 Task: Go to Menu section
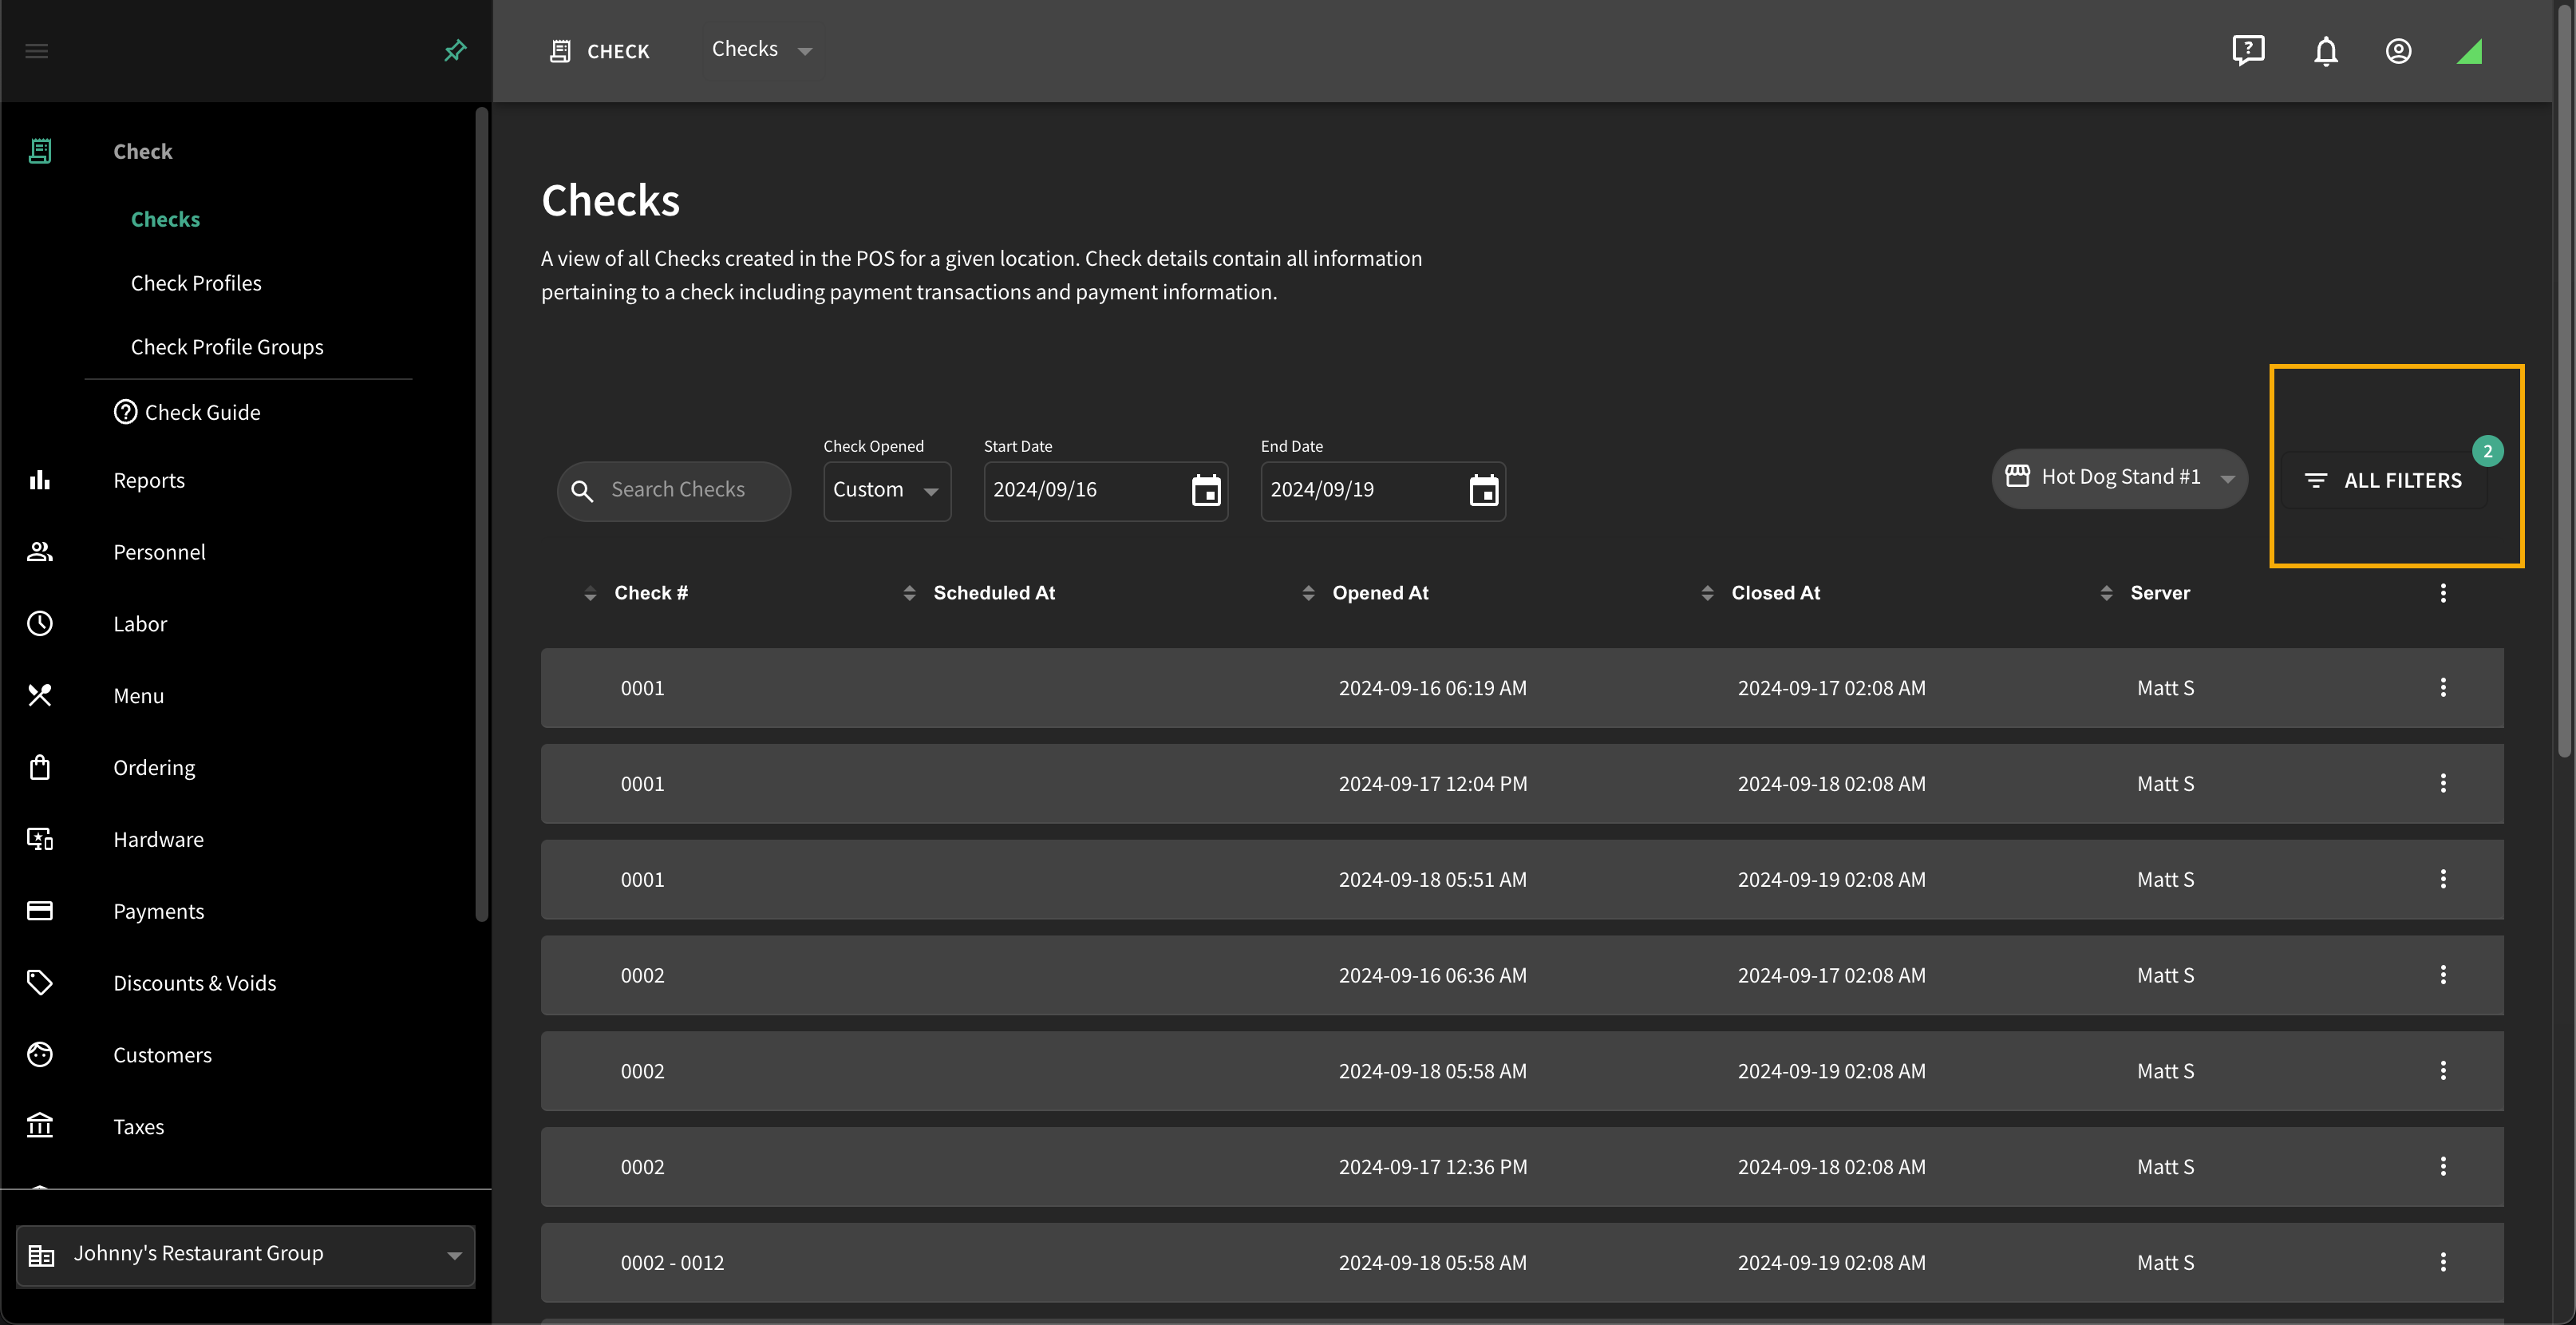coord(138,695)
